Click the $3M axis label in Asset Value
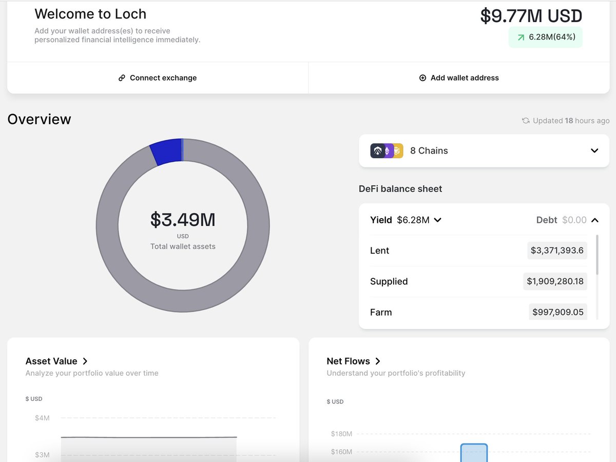616x462 pixels. click(42, 455)
